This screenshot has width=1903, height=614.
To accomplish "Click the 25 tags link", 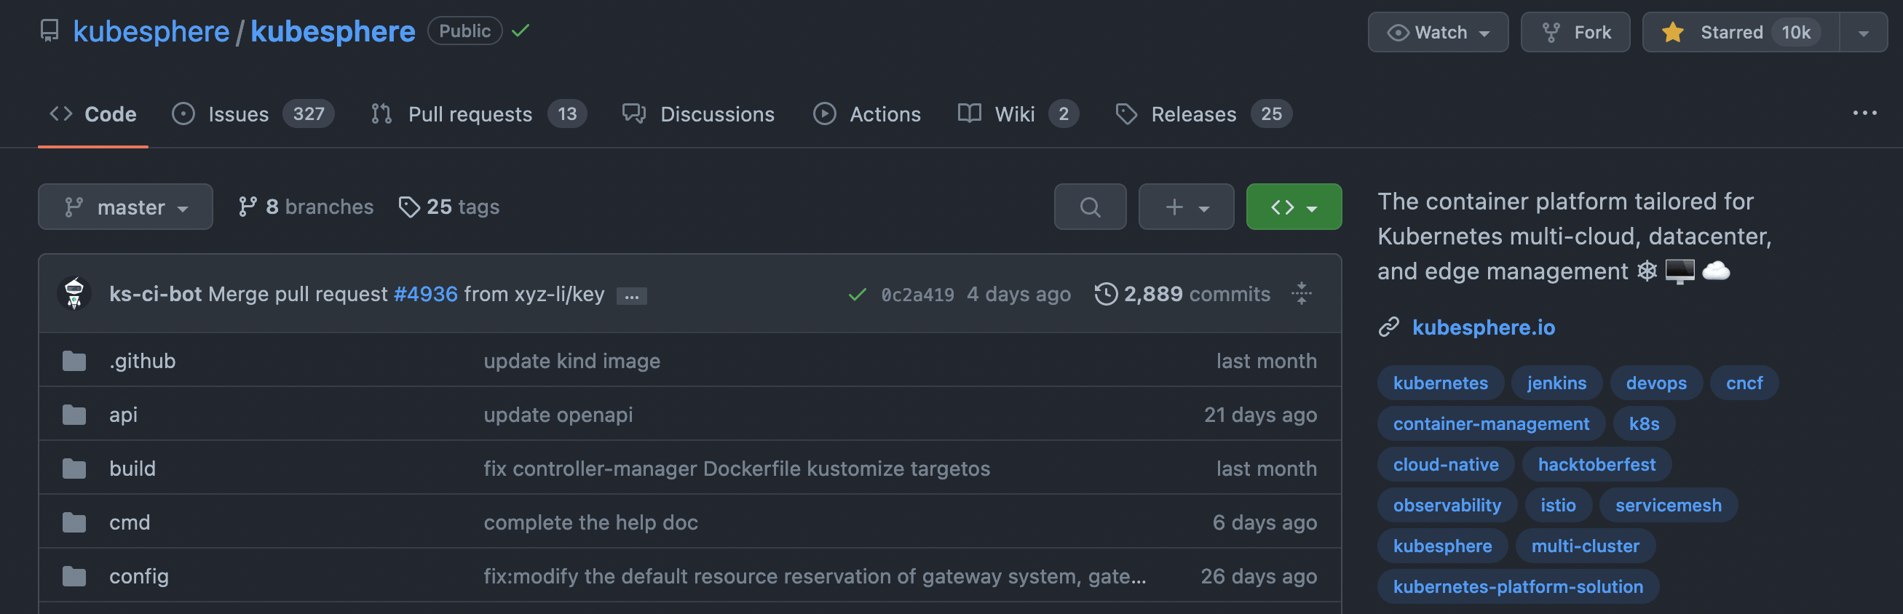I will pyautogui.click(x=449, y=207).
